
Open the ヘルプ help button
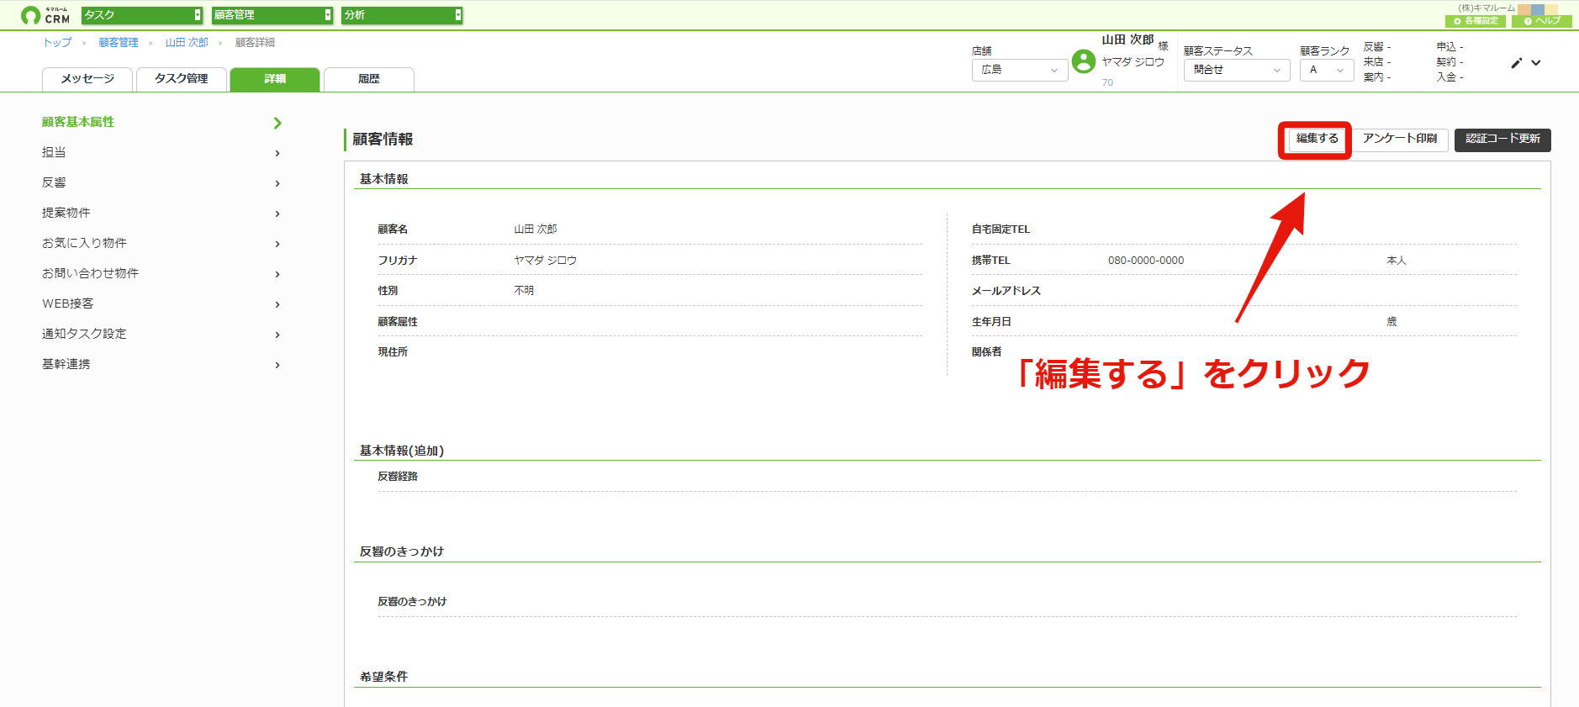[x=1541, y=21]
